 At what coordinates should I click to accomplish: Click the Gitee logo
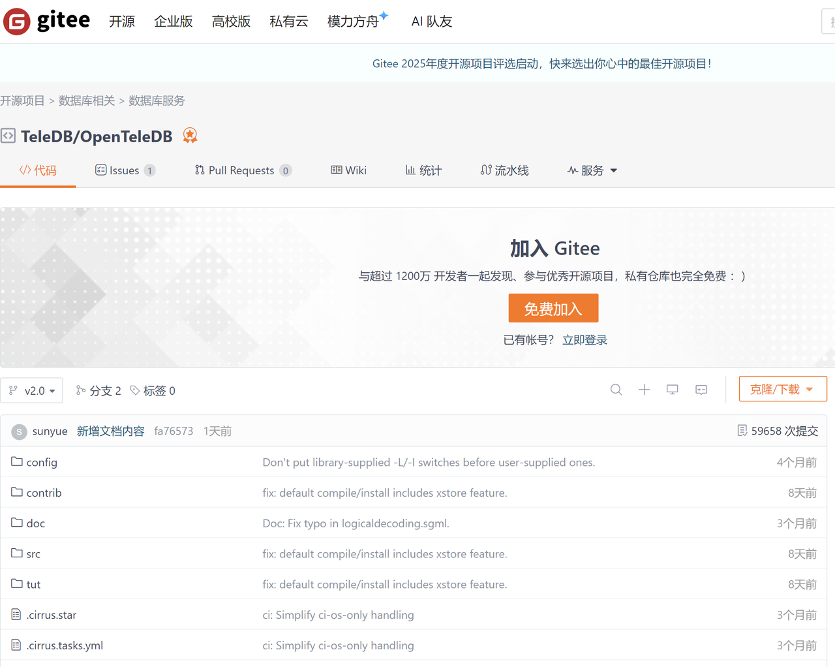pyautogui.click(x=16, y=20)
